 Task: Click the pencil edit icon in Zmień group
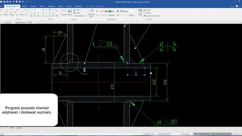pyautogui.click(x=56, y=10)
